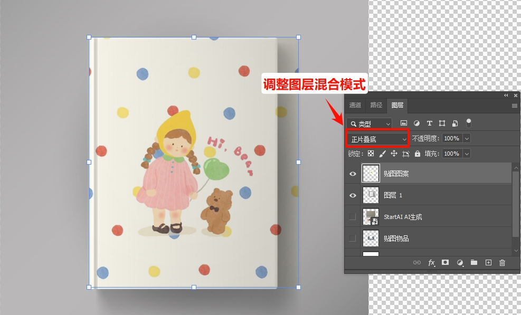Delete layer using trash icon
Screen dimensions: 521x315
(x=501, y=262)
